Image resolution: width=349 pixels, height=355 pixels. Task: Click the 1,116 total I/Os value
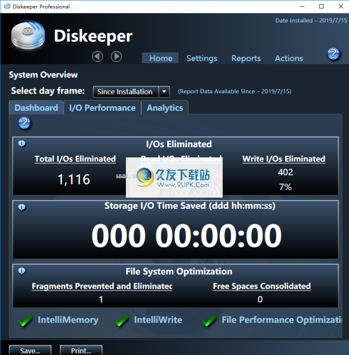[74, 180]
